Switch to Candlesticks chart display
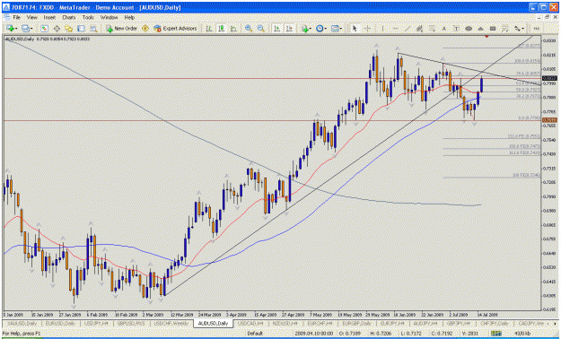The width and height of the screenshot is (561, 339). click(222, 29)
